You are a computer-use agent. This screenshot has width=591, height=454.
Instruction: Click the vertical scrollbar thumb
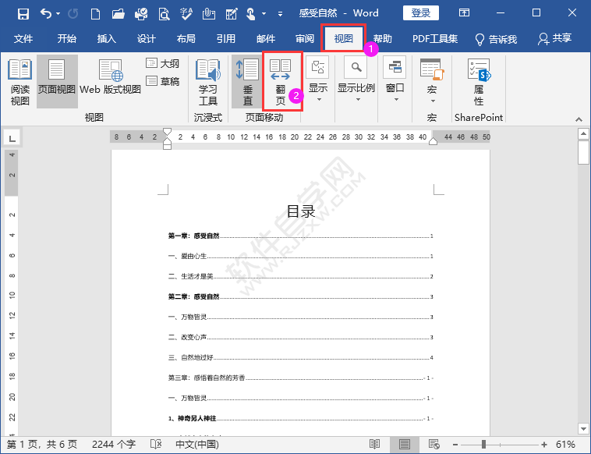click(x=583, y=153)
